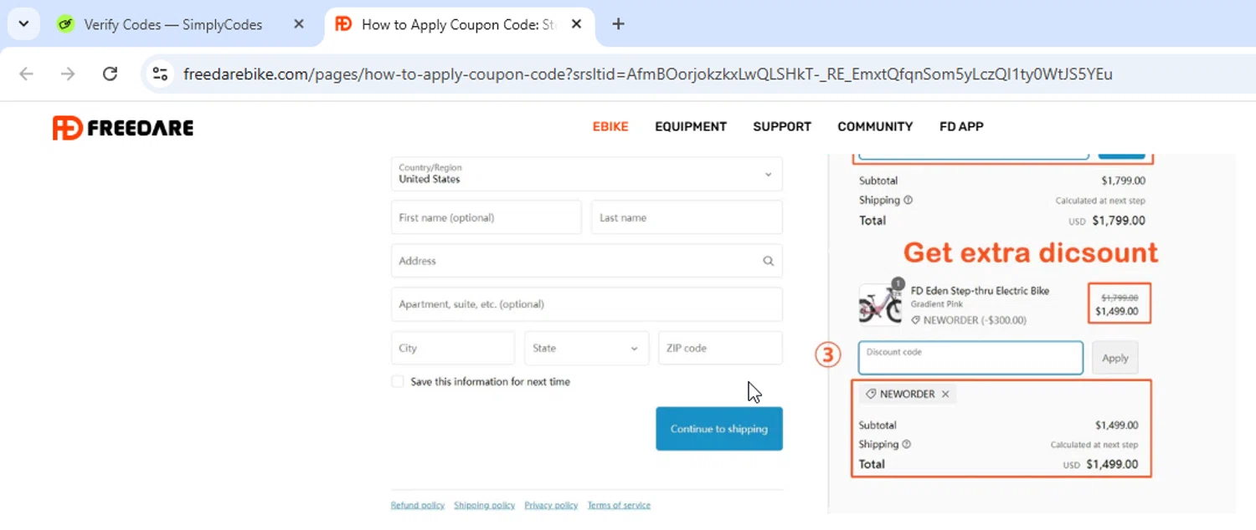Image resolution: width=1256 pixels, height=530 pixels.
Task: Click the Discount code input field
Action: pos(970,358)
